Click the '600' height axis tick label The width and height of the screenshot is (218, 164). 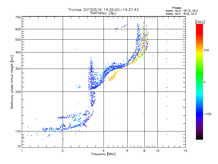click(18, 29)
